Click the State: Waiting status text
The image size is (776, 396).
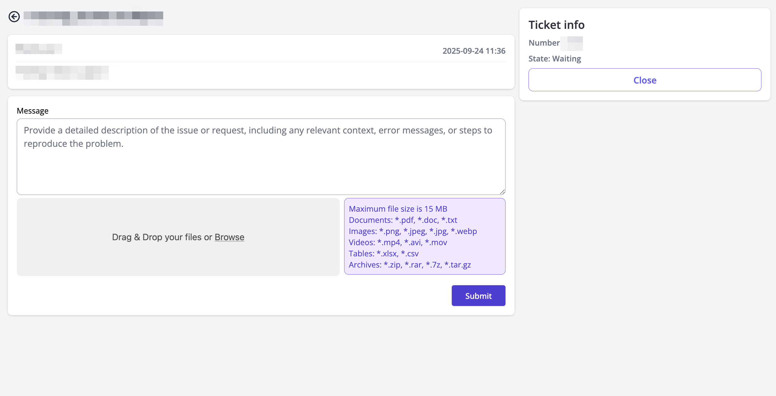(554, 59)
